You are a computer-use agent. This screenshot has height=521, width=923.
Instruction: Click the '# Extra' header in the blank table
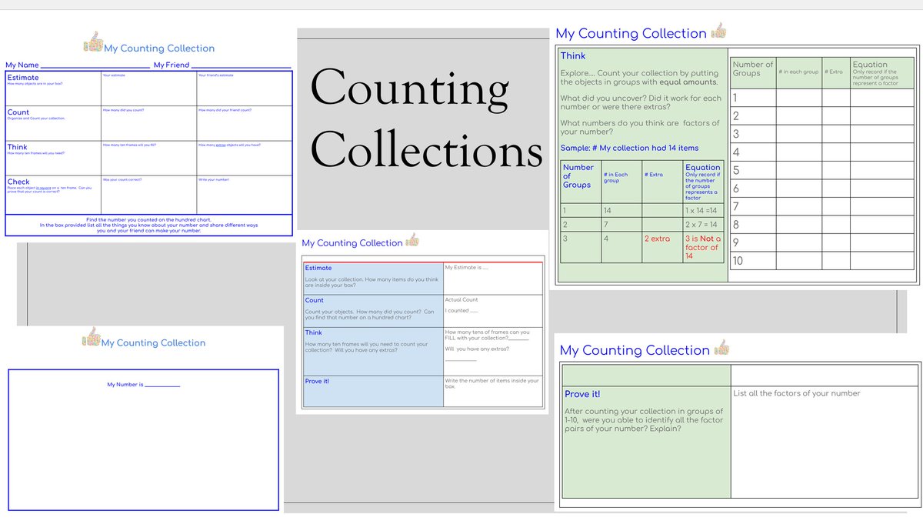click(835, 72)
